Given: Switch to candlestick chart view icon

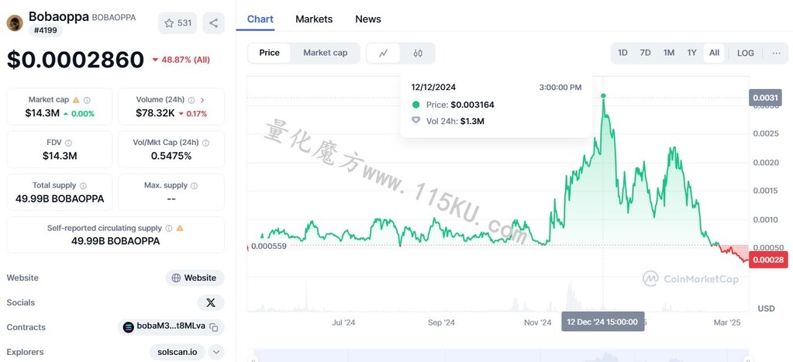Looking at the screenshot, I should click(418, 53).
